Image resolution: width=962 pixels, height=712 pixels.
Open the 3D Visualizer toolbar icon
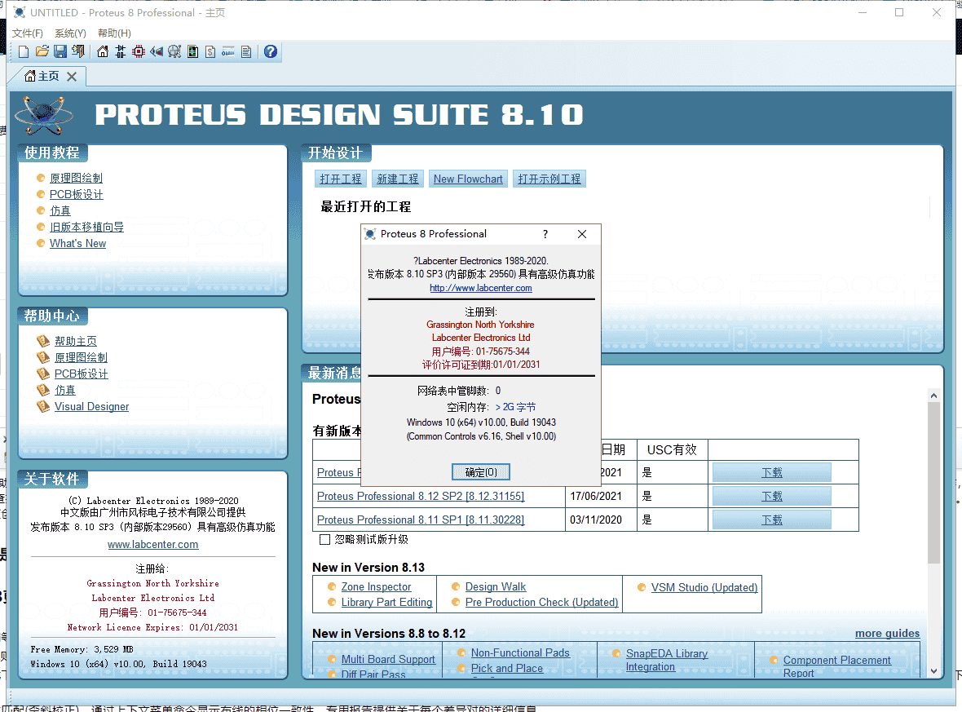(157, 52)
